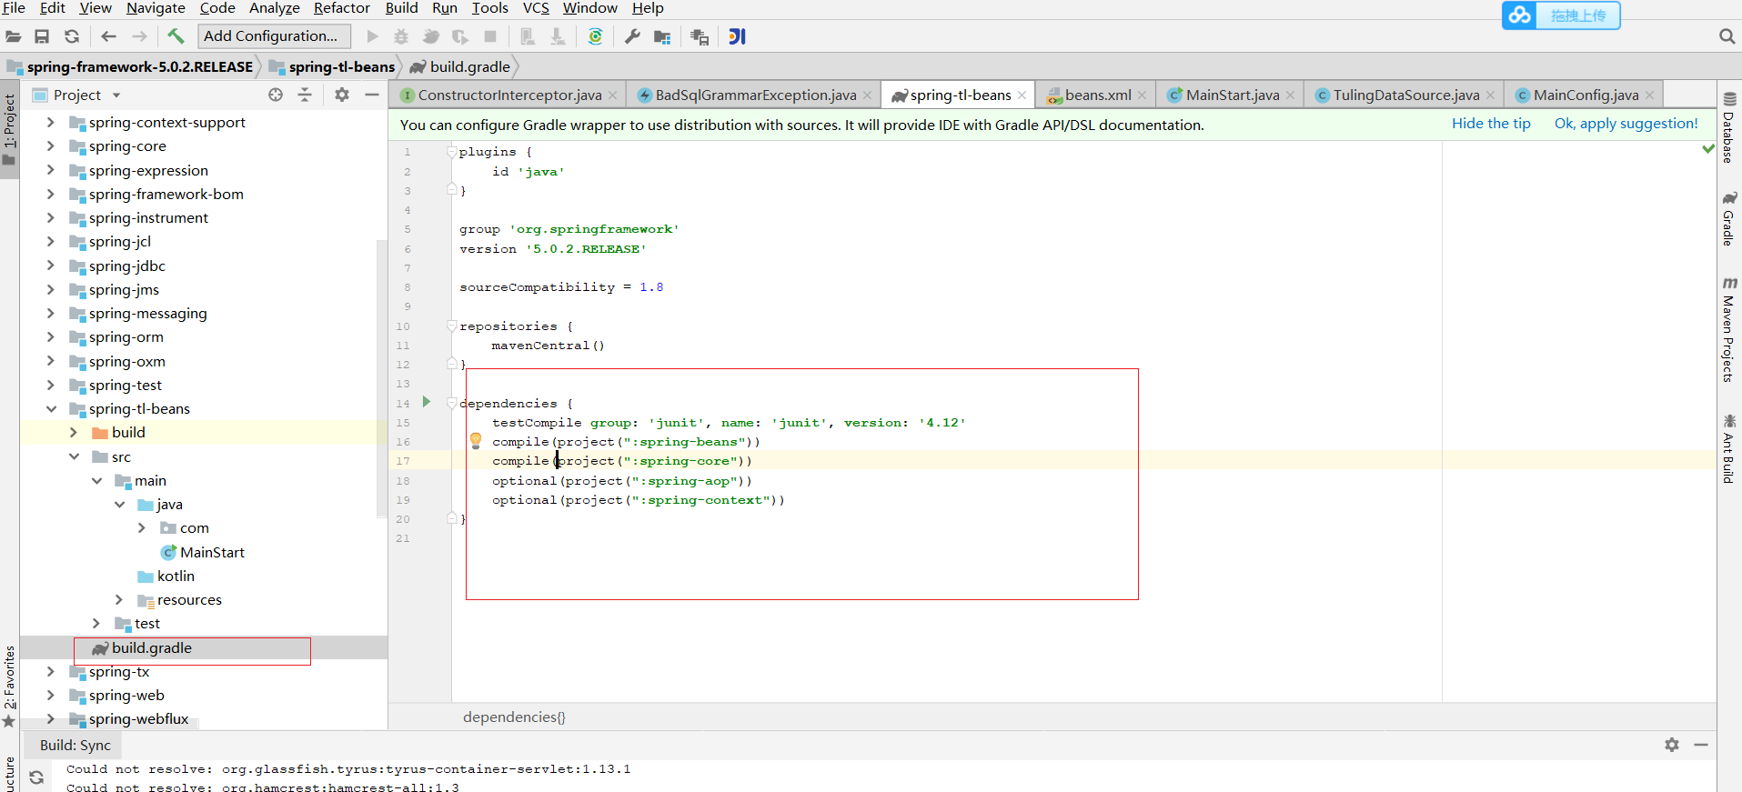This screenshot has height=792, width=1742.
Task: Open the Navigate menu
Action: [156, 8]
